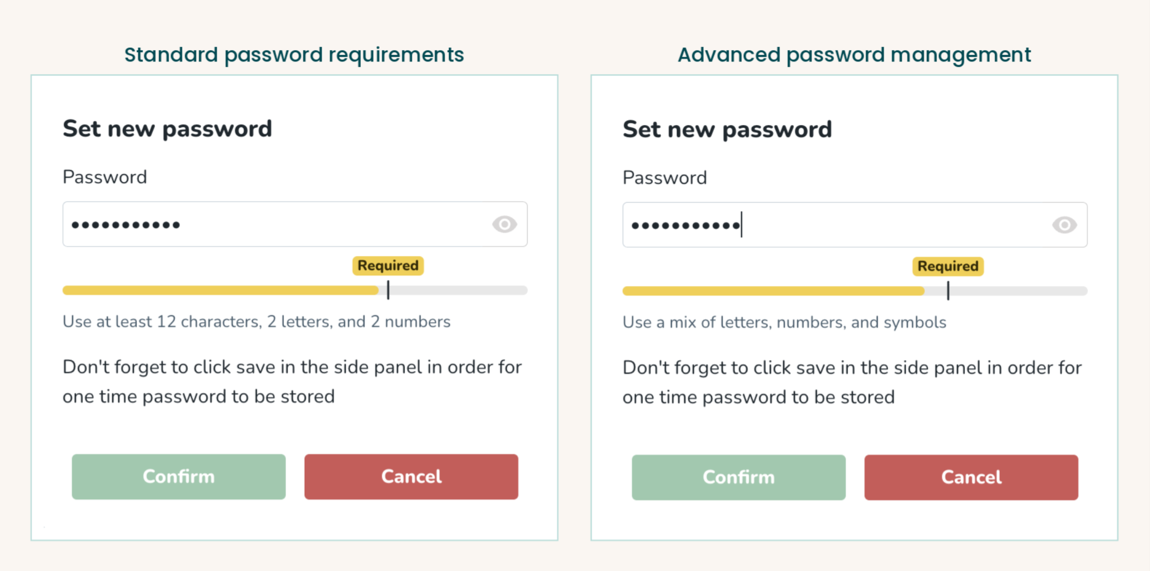Select 'Standard password requirements' heading
The width and height of the screenshot is (1150, 571).
(x=294, y=55)
